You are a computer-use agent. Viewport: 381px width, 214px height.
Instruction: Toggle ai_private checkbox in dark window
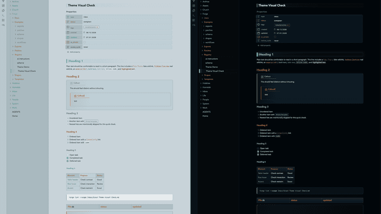pos(275,37)
